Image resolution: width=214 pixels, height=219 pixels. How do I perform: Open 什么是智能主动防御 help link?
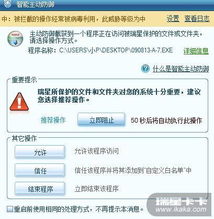pyautogui.click(x=181, y=69)
